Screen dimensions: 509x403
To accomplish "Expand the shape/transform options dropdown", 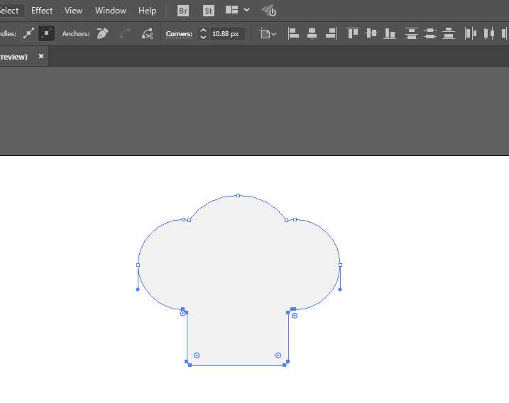I will 268,33.
